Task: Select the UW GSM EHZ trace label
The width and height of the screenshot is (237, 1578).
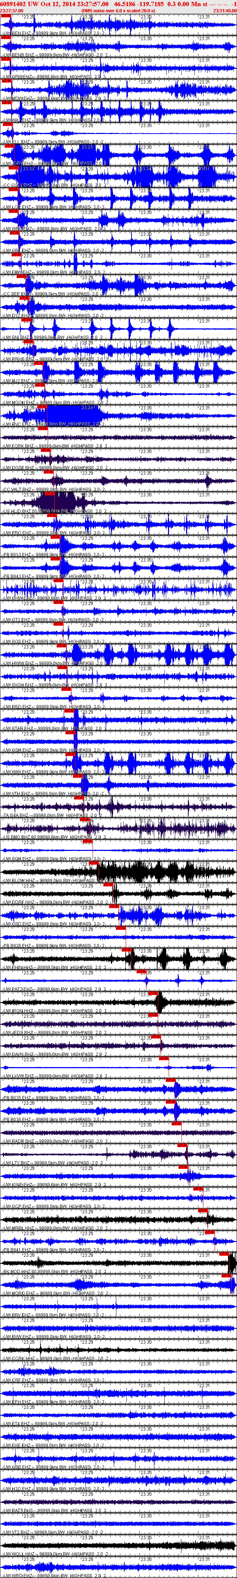Action: click(x=54, y=750)
